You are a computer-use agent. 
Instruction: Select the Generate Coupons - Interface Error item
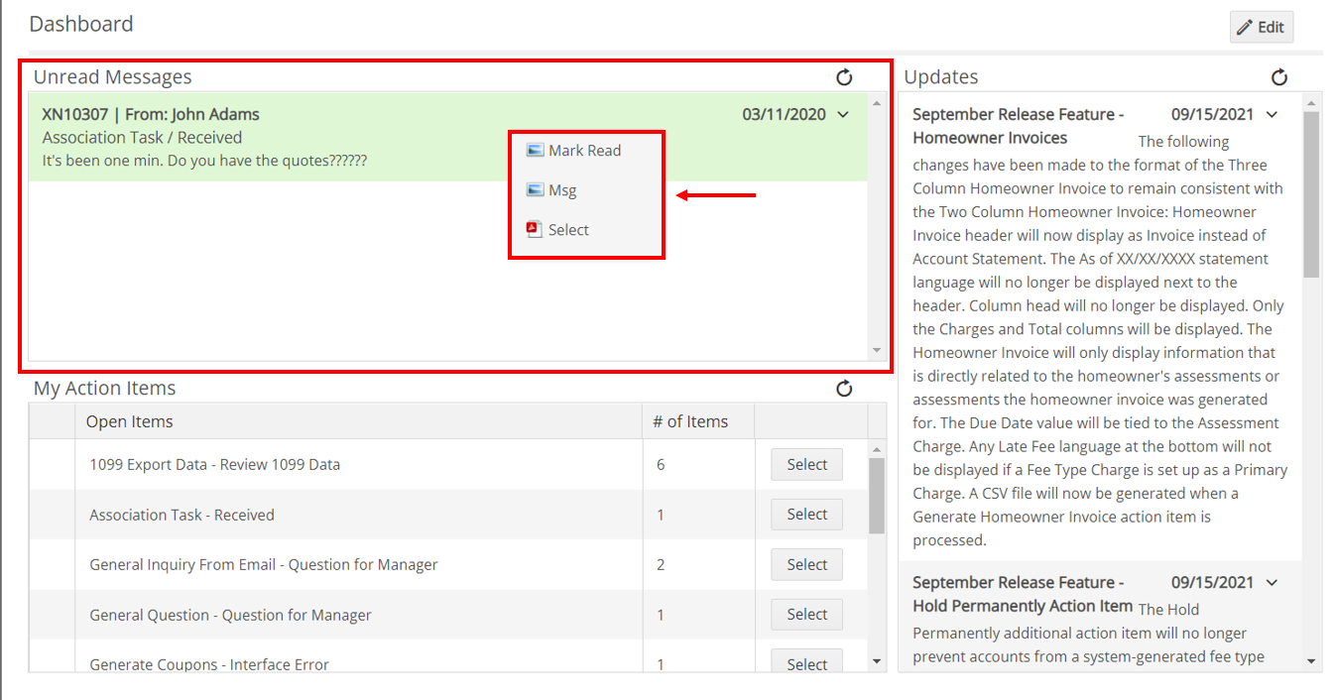[806, 662]
